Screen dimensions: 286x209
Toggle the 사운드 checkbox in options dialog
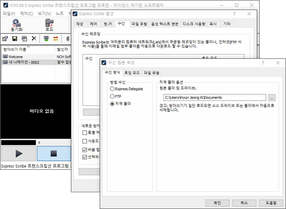(x=84, y=141)
